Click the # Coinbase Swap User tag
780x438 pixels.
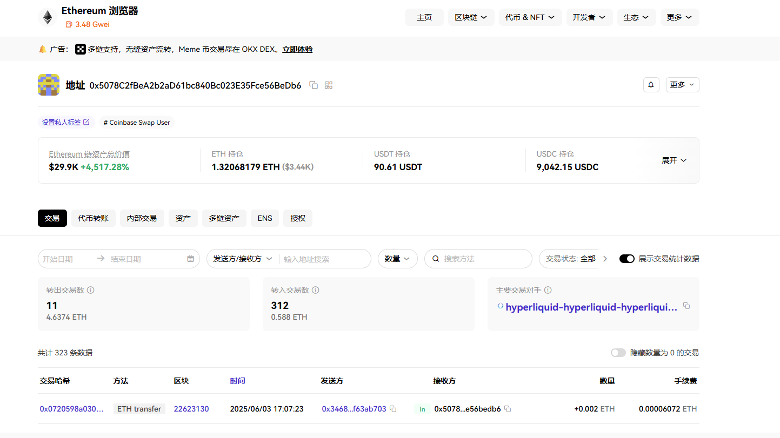click(x=137, y=122)
